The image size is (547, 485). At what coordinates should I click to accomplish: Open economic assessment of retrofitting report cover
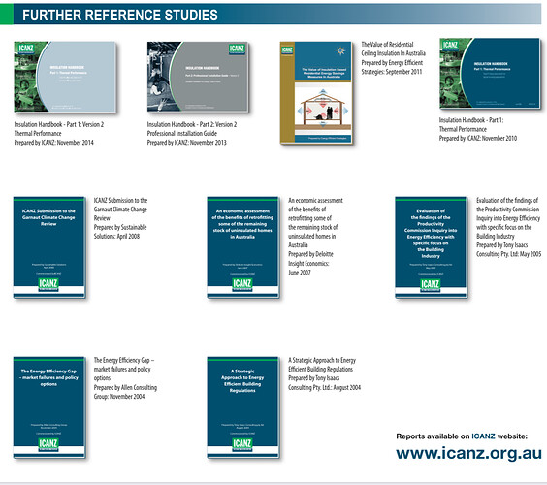point(242,247)
